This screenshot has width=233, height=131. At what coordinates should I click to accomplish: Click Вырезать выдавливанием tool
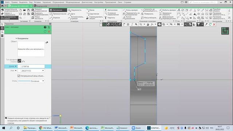pyautogui.click(x=40, y=14)
